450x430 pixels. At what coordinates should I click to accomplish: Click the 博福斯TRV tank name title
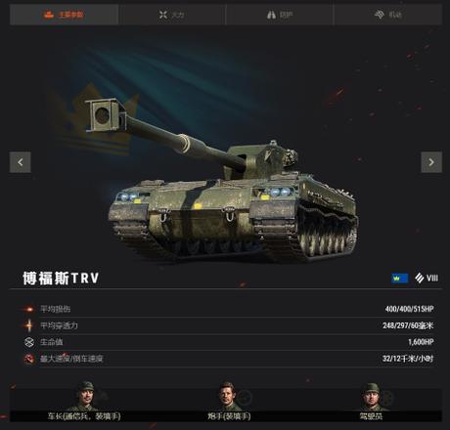61,279
